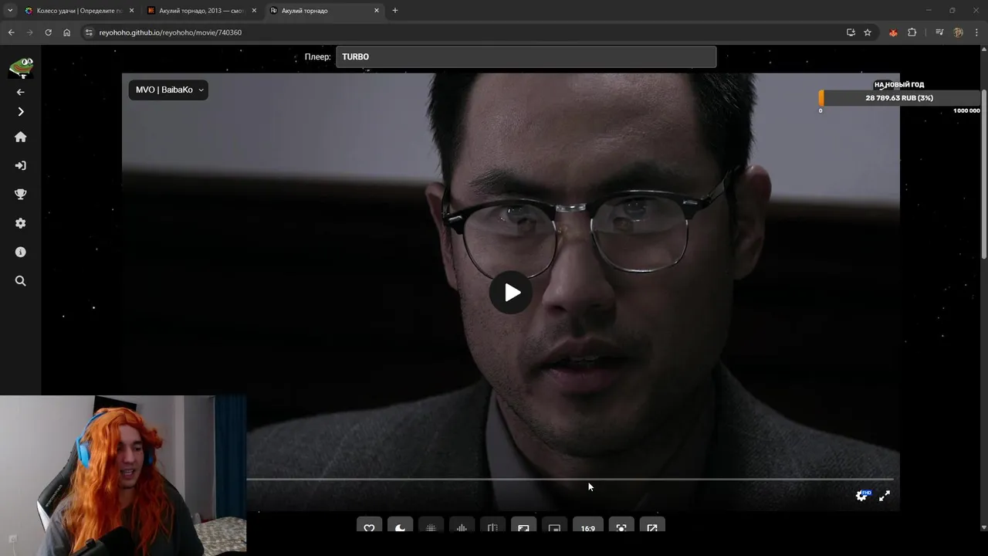Open the sidebar settings gear
988x556 pixels.
tap(21, 223)
